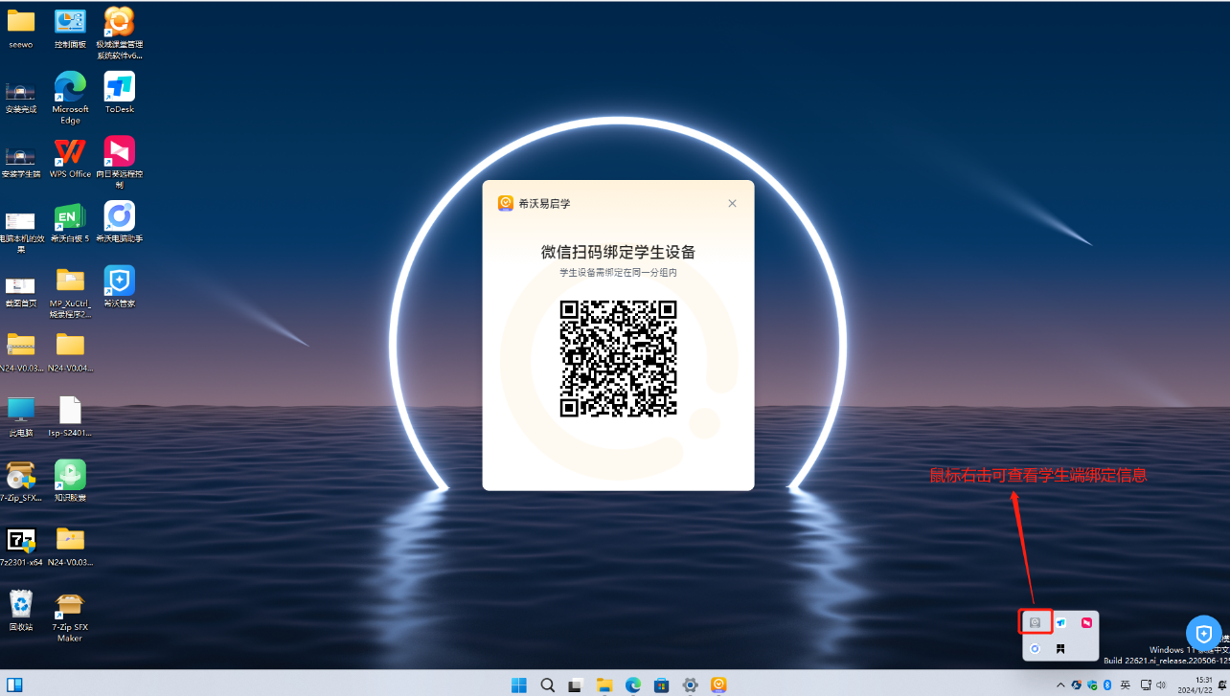This screenshot has height=696, width=1230.
Task: Switch input method via 英 indicator
Action: [1126, 685]
